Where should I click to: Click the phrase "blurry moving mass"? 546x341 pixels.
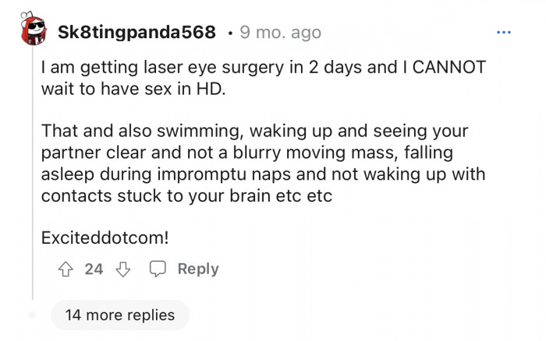coord(347,152)
